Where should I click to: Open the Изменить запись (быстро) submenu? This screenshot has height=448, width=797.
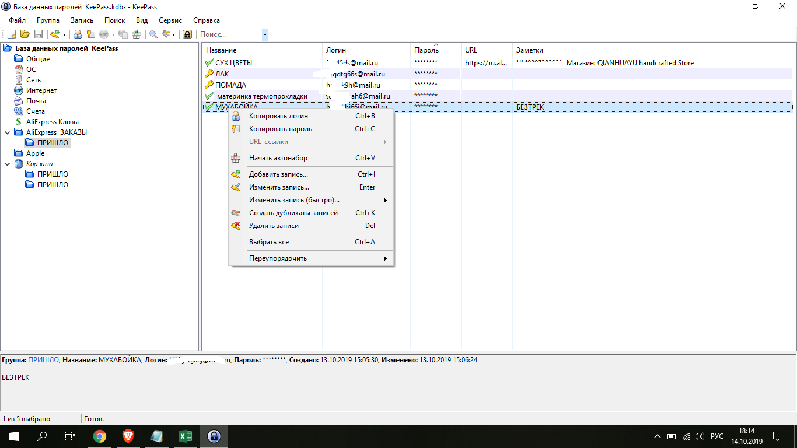coord(311,200)
